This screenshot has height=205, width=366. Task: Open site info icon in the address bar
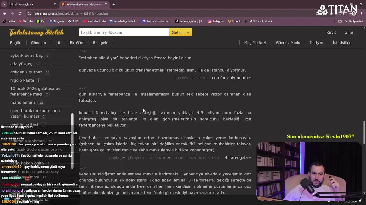coord(29,13)
